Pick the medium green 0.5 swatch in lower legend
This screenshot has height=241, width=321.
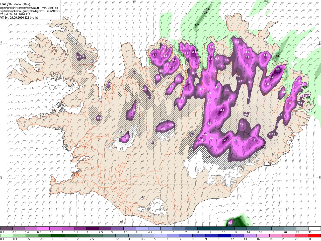point(32,236)
